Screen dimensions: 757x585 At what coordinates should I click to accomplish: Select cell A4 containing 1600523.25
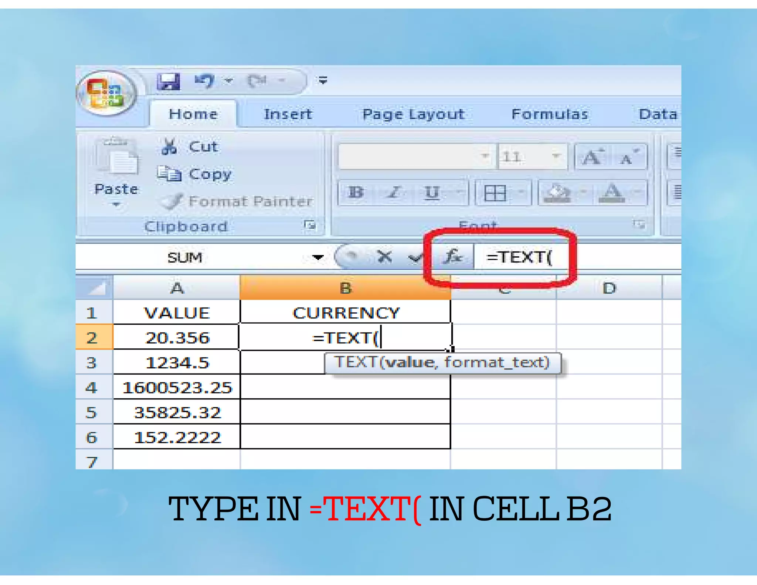point(177,388)
